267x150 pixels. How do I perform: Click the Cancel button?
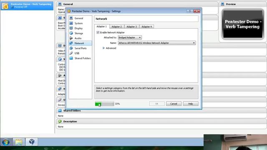tap(174, 104)
